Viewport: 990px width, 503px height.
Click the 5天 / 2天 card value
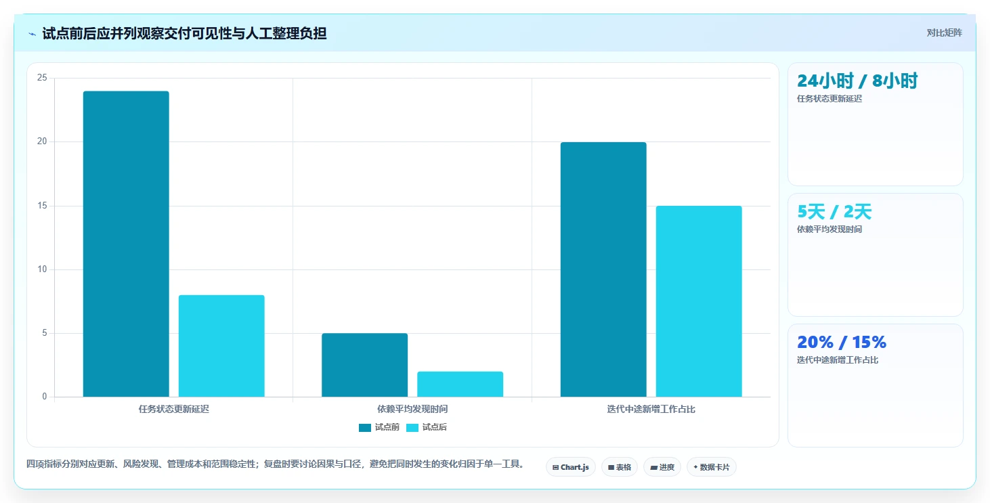tap(834, 212)
